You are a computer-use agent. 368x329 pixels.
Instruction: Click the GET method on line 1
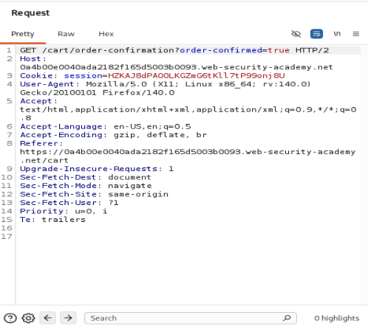[28, 50]
